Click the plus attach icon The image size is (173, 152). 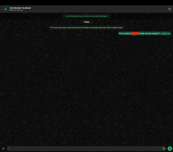click(3, 148)
